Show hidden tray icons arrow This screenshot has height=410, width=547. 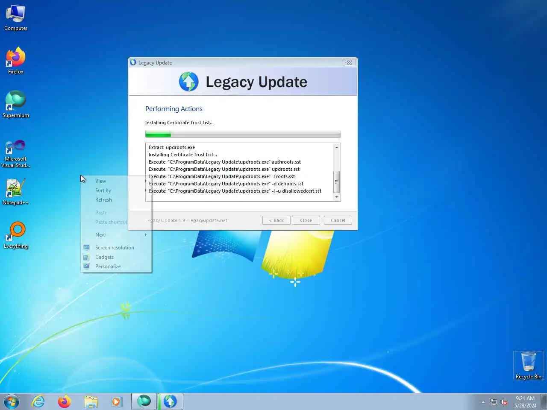click(x=483, y=402)
